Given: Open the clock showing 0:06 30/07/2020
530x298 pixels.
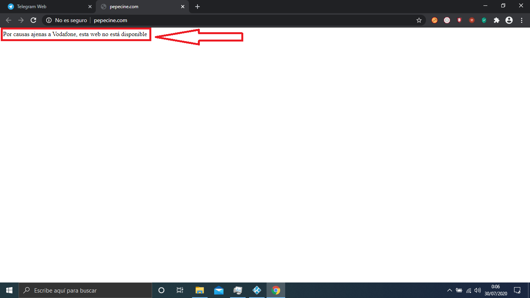Looking at the screenshot, I should pyautogui.click(x=495, y=290).
